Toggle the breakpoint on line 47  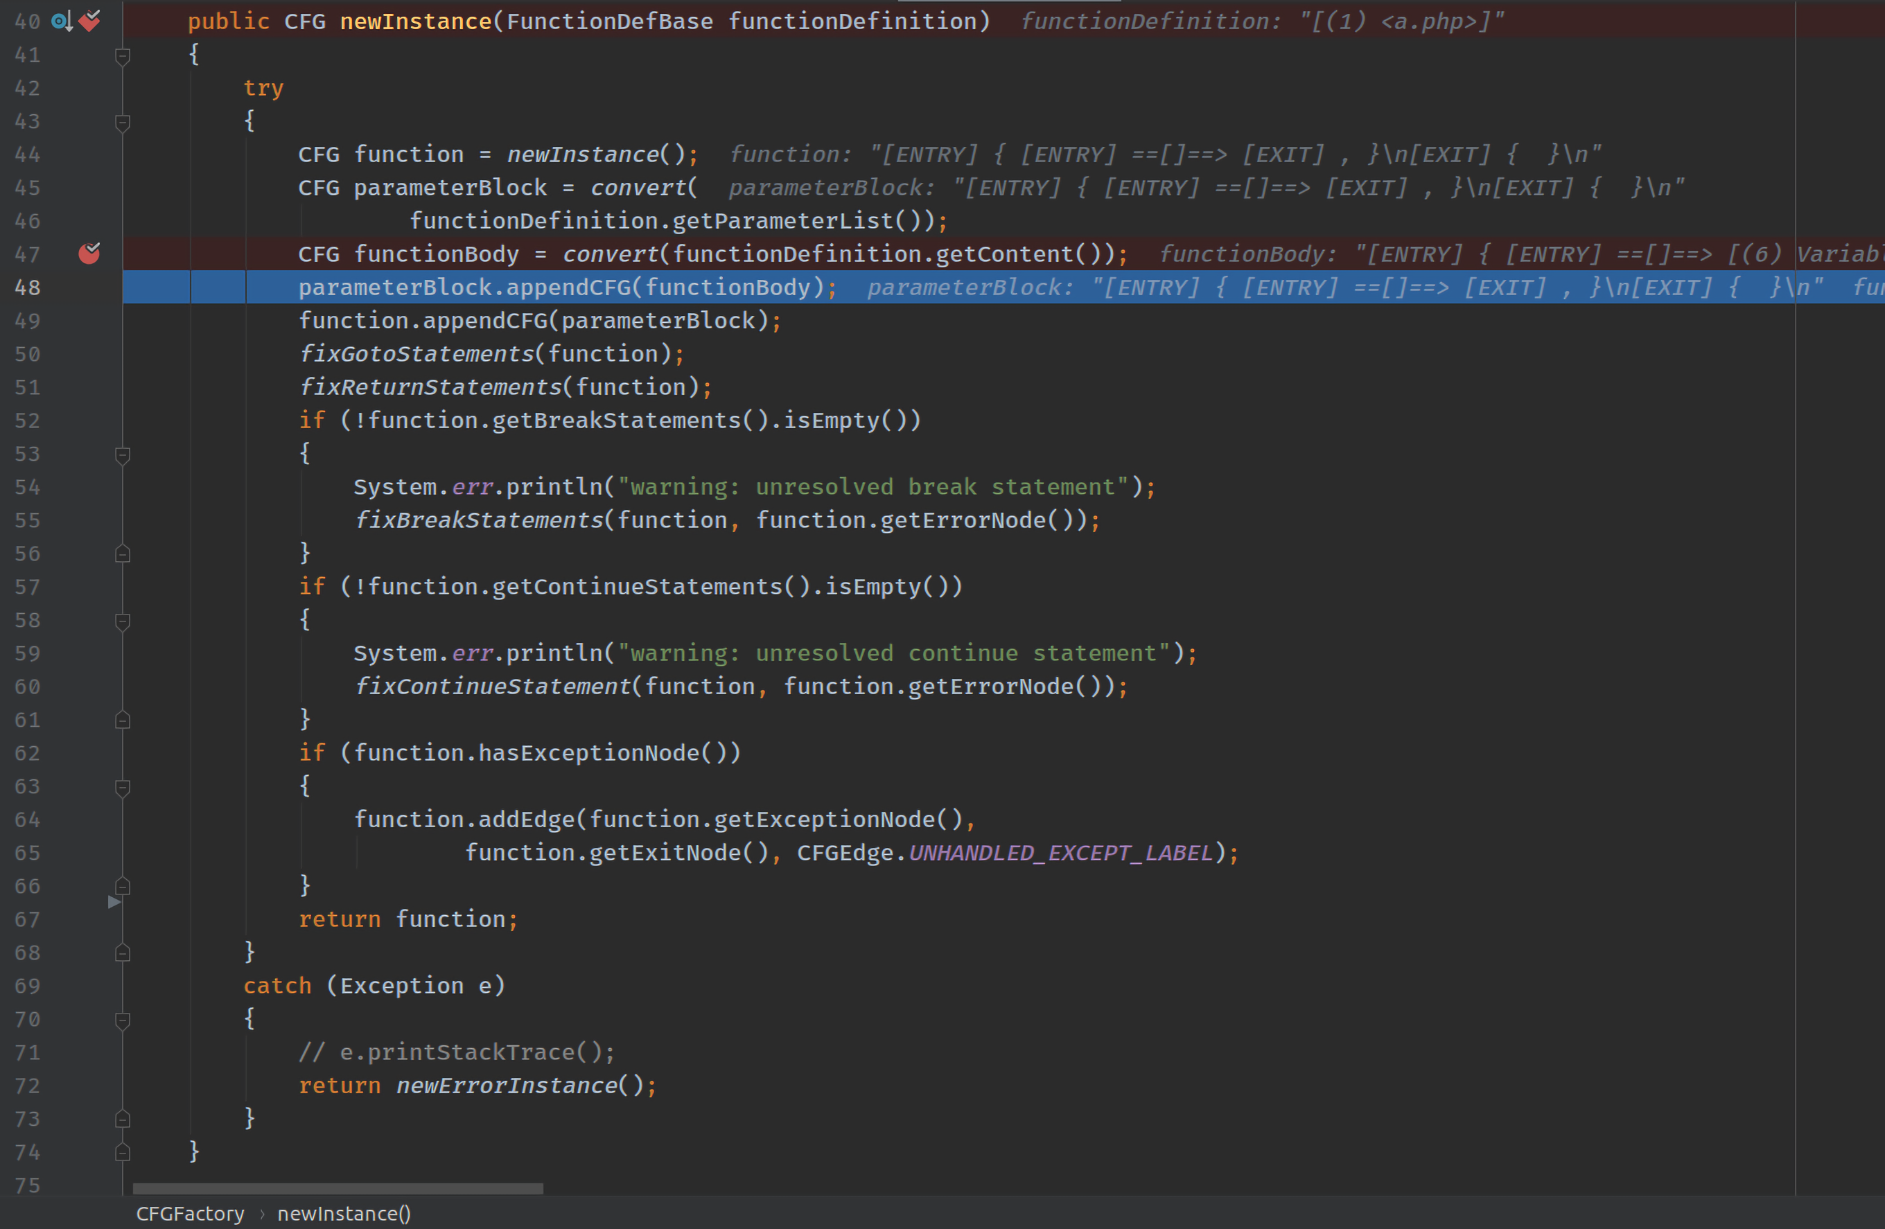[89, 254]
